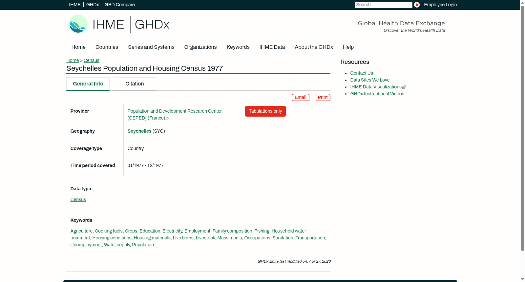Click the Print button
The height and width of the screenshot is (282, 525).
coord(323,97)
